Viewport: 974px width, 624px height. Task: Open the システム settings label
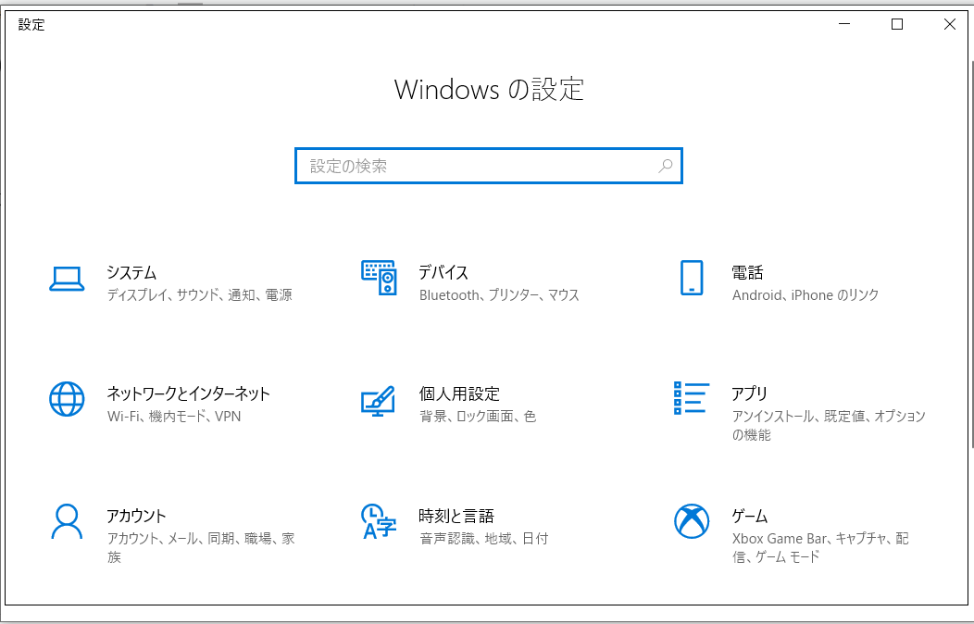click(x=131, y=273)
